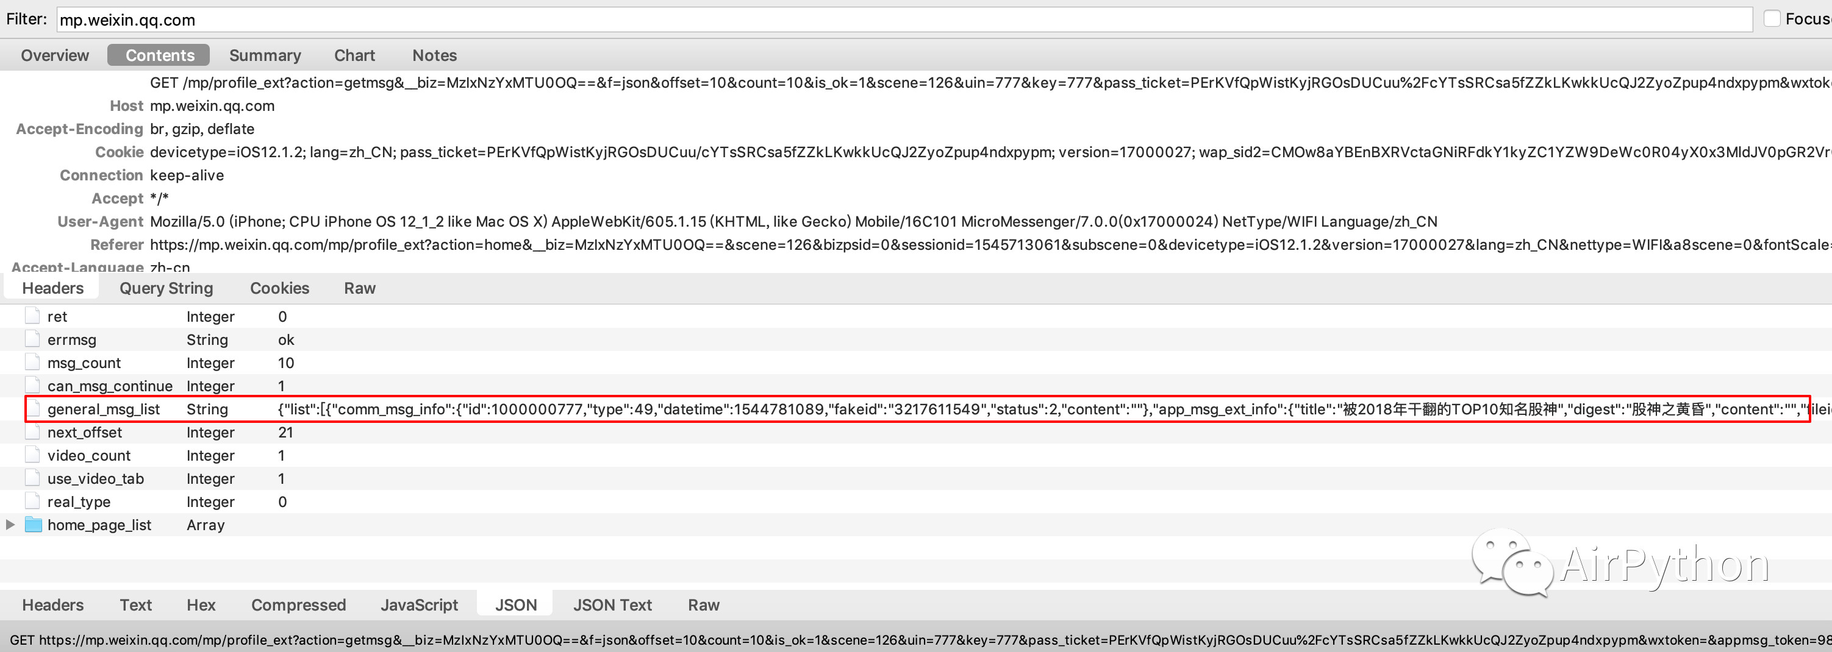This screenshot has height=652, width=1832.
Task: Select the Contents tab
Action: pyautogui.click(x=159, y=55)
